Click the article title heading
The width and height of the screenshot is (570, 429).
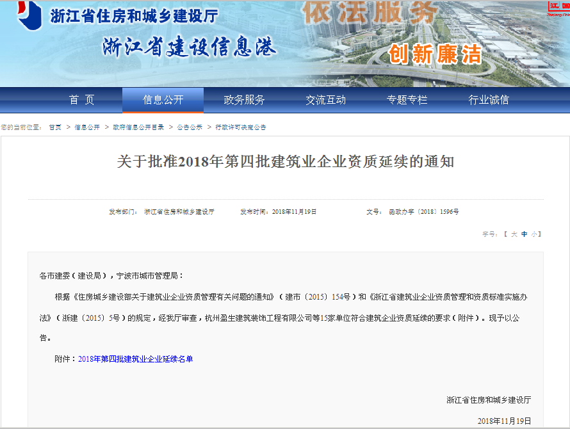285,161
